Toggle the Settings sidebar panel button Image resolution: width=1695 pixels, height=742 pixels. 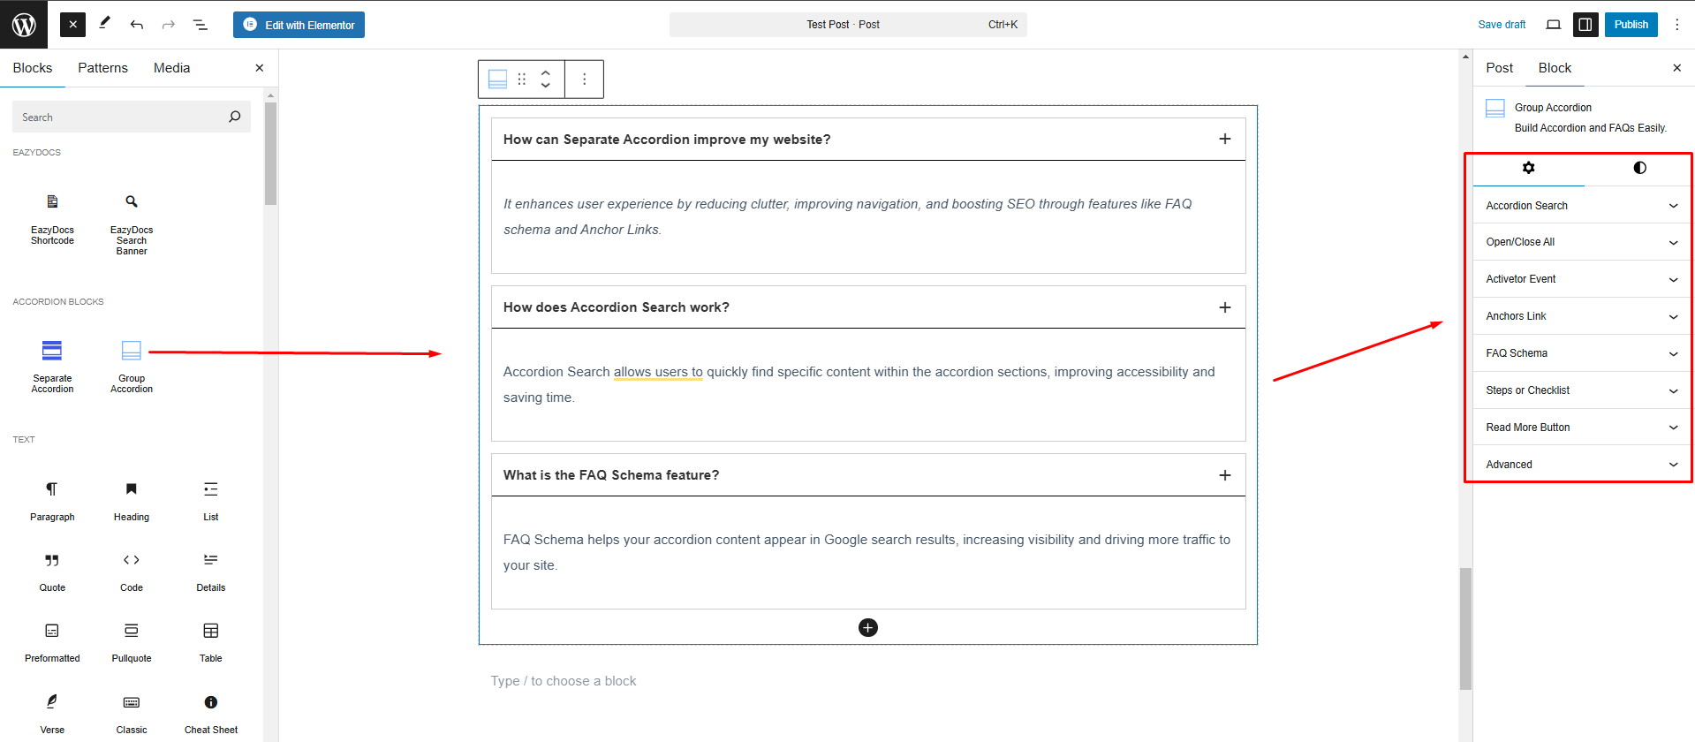[1585, 25]
